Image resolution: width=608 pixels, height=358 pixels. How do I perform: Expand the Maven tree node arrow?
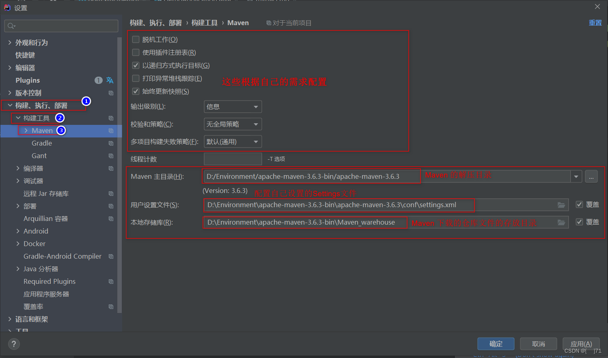[x=26, y=131]
